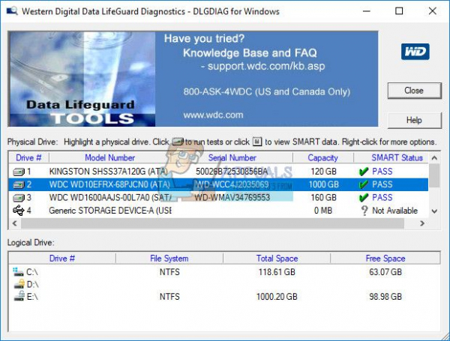Open Help
The height and width of the screenshot is (341, 450).
pos(414,120)
